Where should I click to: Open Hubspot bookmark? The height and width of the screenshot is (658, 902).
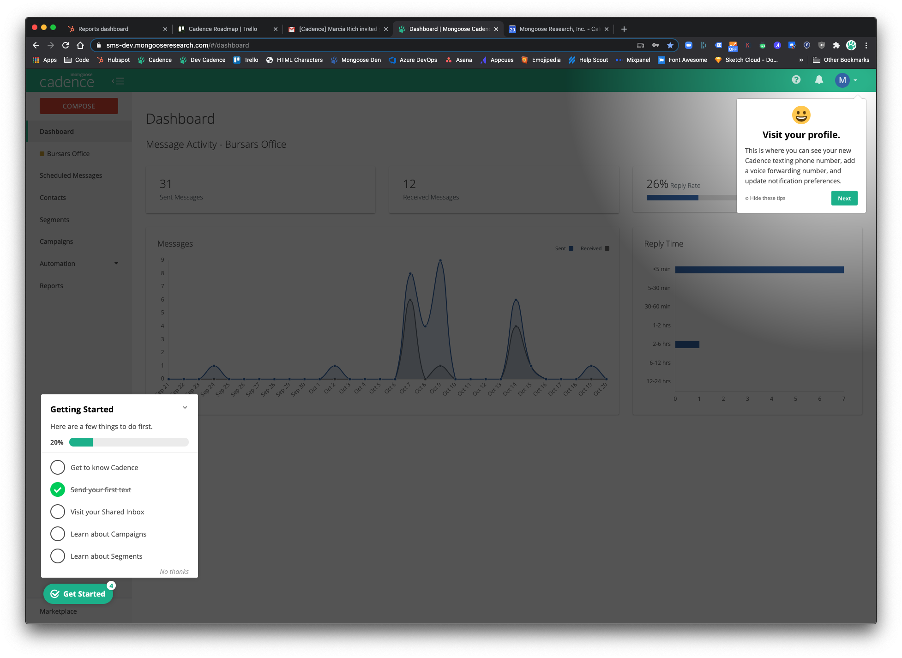point(113,60)
